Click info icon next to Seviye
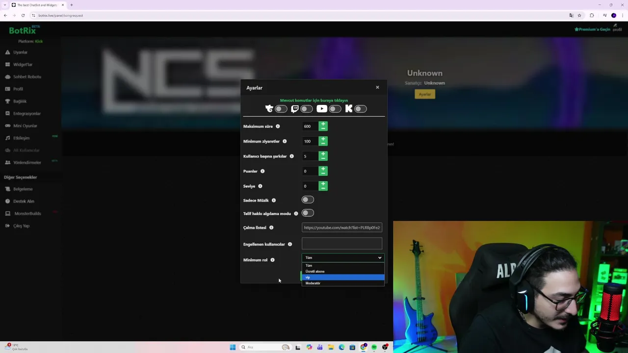 point(260,186)
